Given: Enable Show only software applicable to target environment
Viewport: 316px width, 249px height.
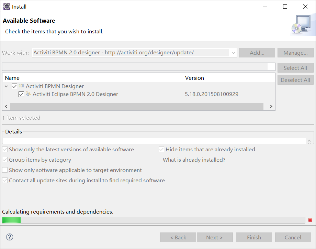Looking at the screenshot, I should coord(5,170).
